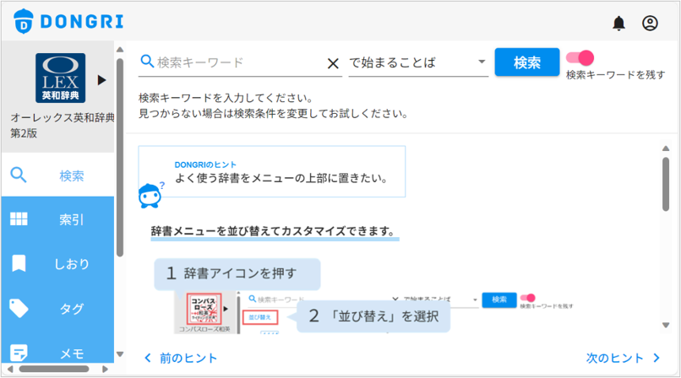
Task: Click the DONGRIのヒント label
Action: click(x=205, y=165)
